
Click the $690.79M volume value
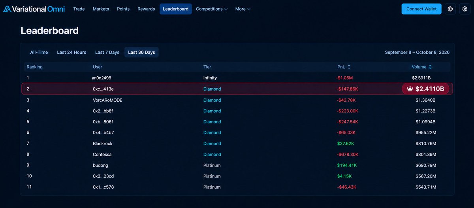pos(426,165)
